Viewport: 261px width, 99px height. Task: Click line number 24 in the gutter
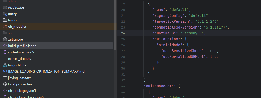[x=123, y=33]
